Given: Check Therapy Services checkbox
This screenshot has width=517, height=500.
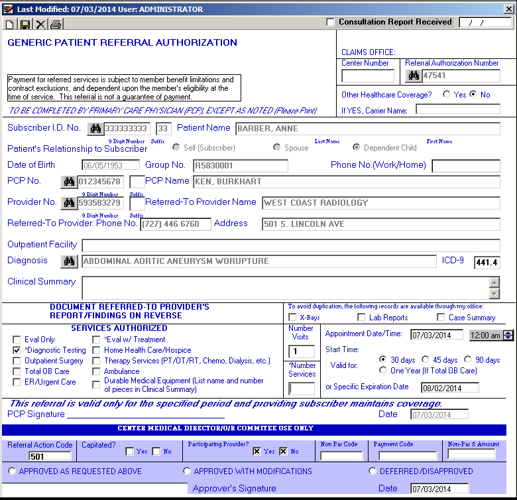Looking at the screenshot, I should [x=96, y=361].
